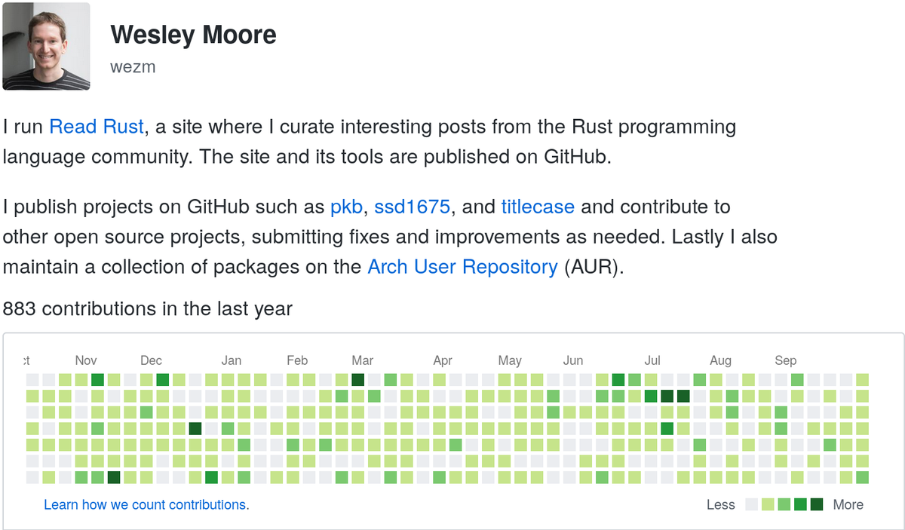Open the titlecase project link

(x=538, y=207)
